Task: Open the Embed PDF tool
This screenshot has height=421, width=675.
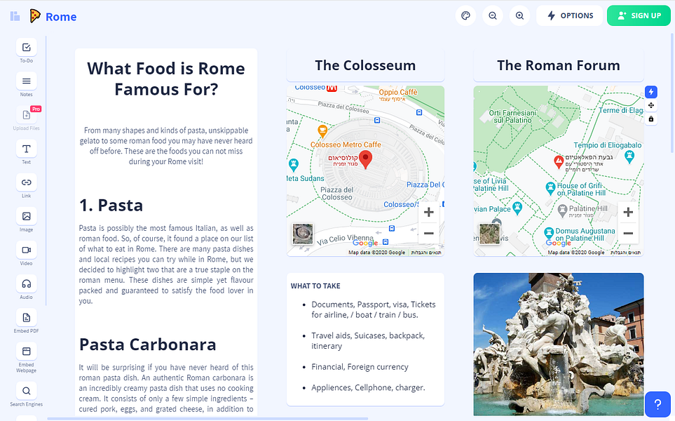Action: 26,318
